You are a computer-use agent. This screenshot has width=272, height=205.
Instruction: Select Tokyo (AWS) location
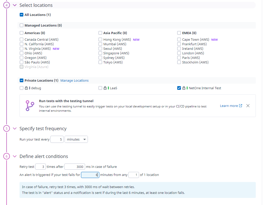(100, 62)
